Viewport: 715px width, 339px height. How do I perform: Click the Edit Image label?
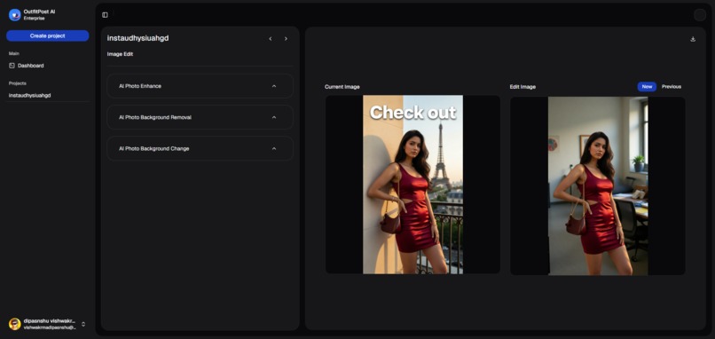pyautogui.click(x=522, y=87)
